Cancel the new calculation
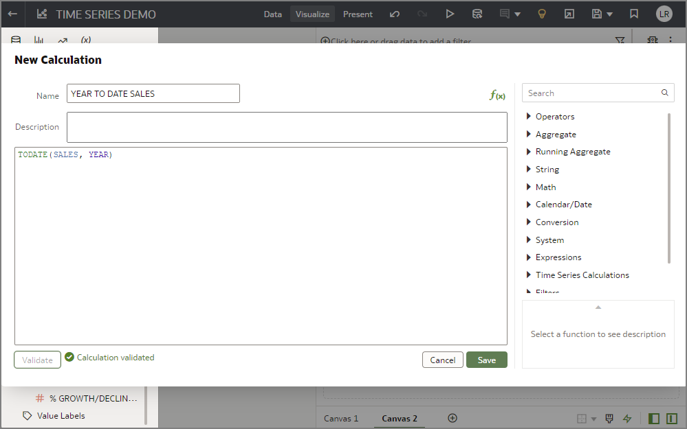Screen dimensions: 687x429 [442, 360]
